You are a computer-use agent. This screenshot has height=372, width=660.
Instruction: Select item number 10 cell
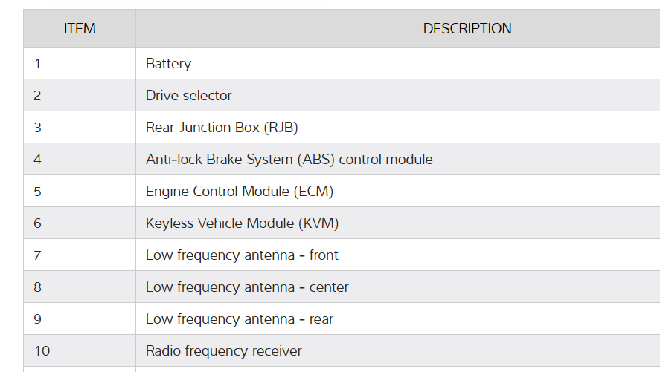[x=42, y=351]
